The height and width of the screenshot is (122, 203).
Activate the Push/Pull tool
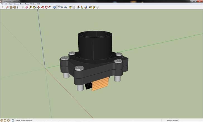(x=38, y=7)
